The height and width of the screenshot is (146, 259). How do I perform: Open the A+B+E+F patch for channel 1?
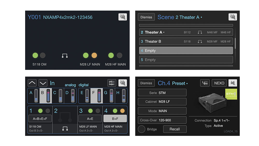click(x=40, y=119)
